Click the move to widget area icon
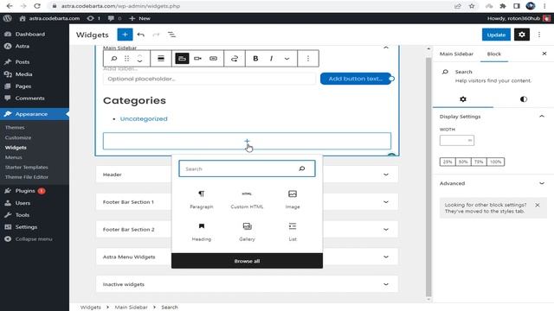The width and height of the screenshot is (554, 311). [x=235, y=59]
